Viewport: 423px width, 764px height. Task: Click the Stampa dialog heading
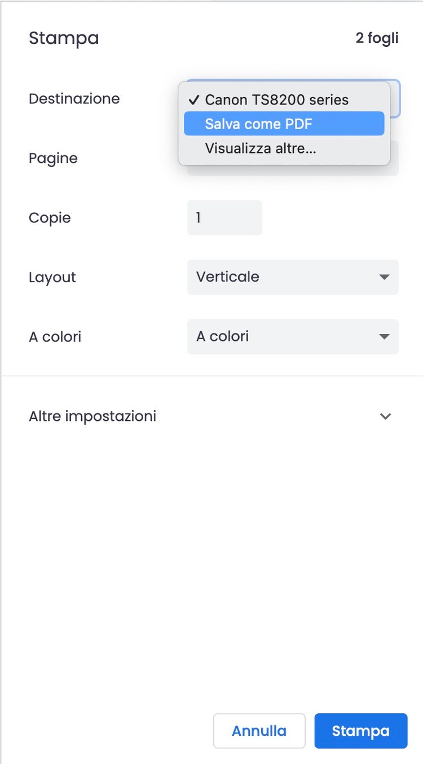click(x=64, y=38)
